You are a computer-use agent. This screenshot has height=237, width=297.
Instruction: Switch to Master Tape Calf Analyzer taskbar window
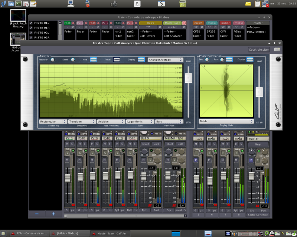pyautogui.click(x=111, y=233)
